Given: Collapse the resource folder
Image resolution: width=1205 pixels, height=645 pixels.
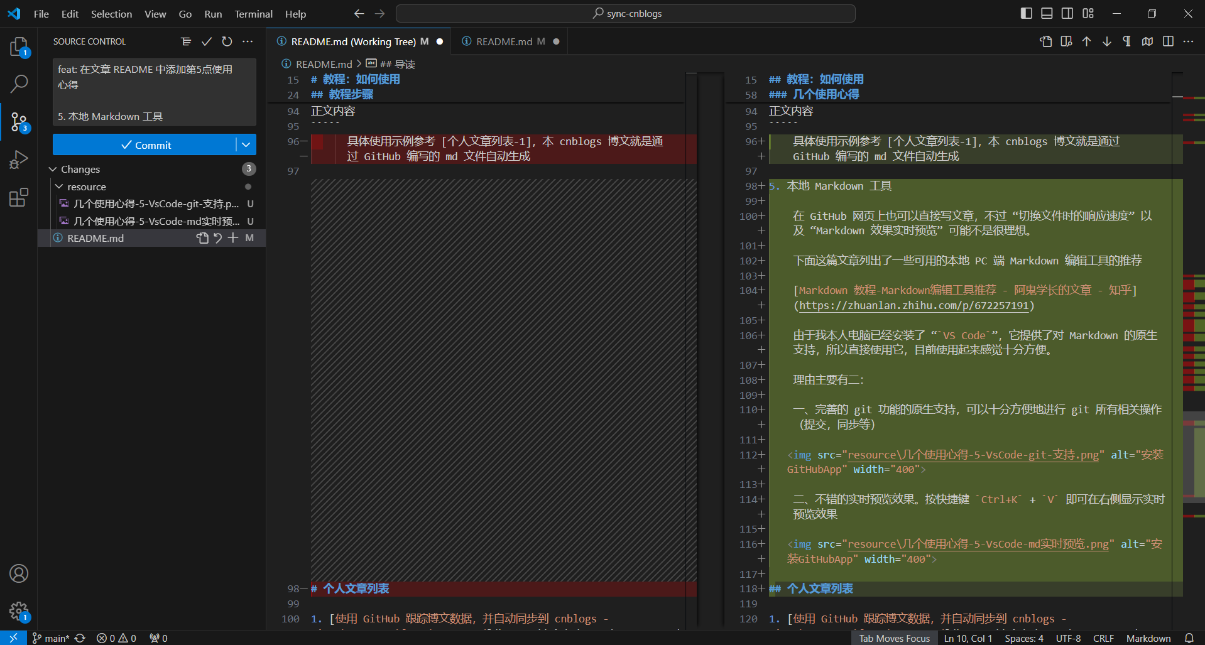Looking at the screenshot, I should [60, 187].
